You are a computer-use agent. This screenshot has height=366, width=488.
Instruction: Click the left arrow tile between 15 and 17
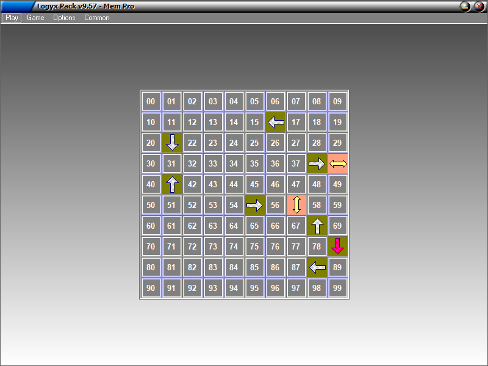click(276, 122)
